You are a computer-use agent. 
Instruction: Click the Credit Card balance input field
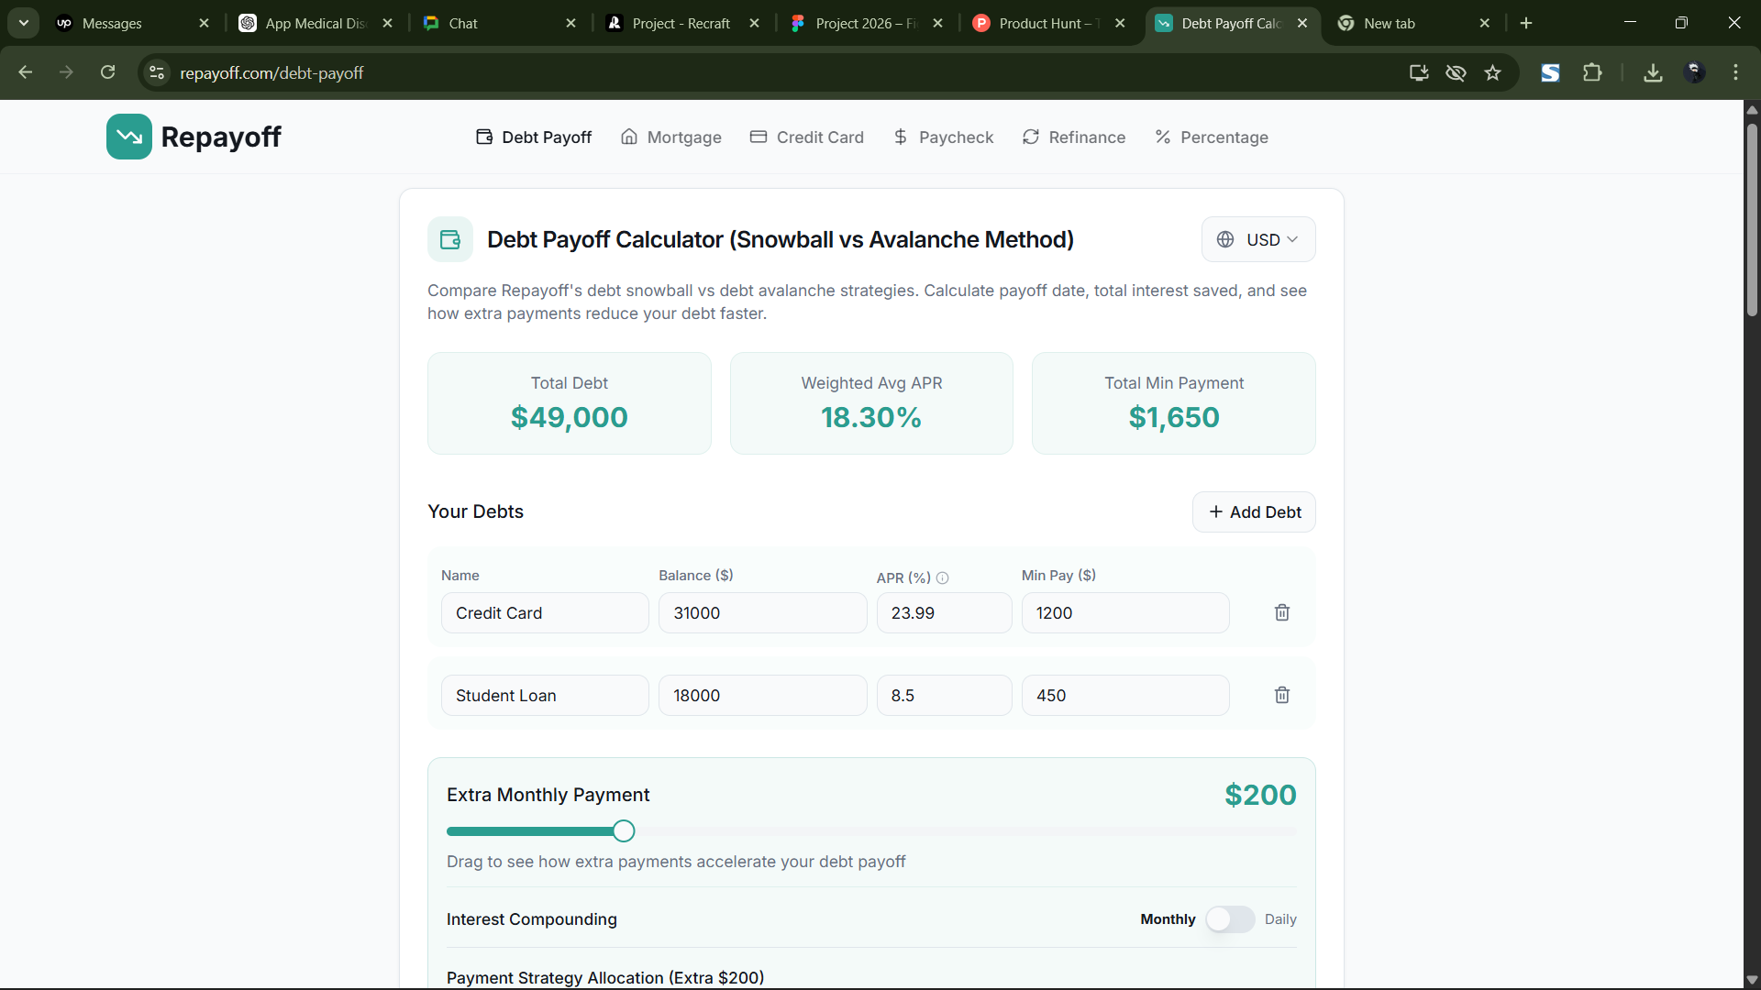[x=762, y=612]
